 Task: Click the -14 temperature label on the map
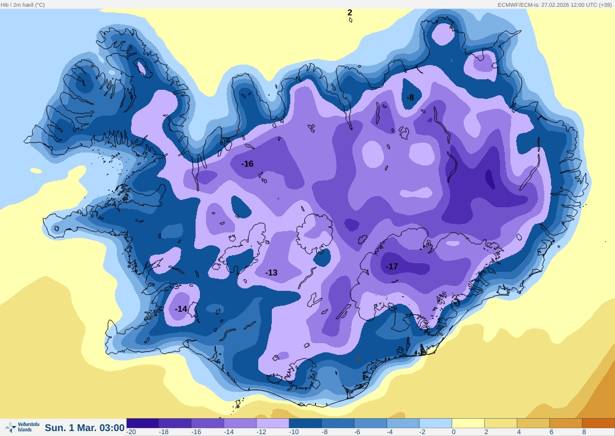181,309
